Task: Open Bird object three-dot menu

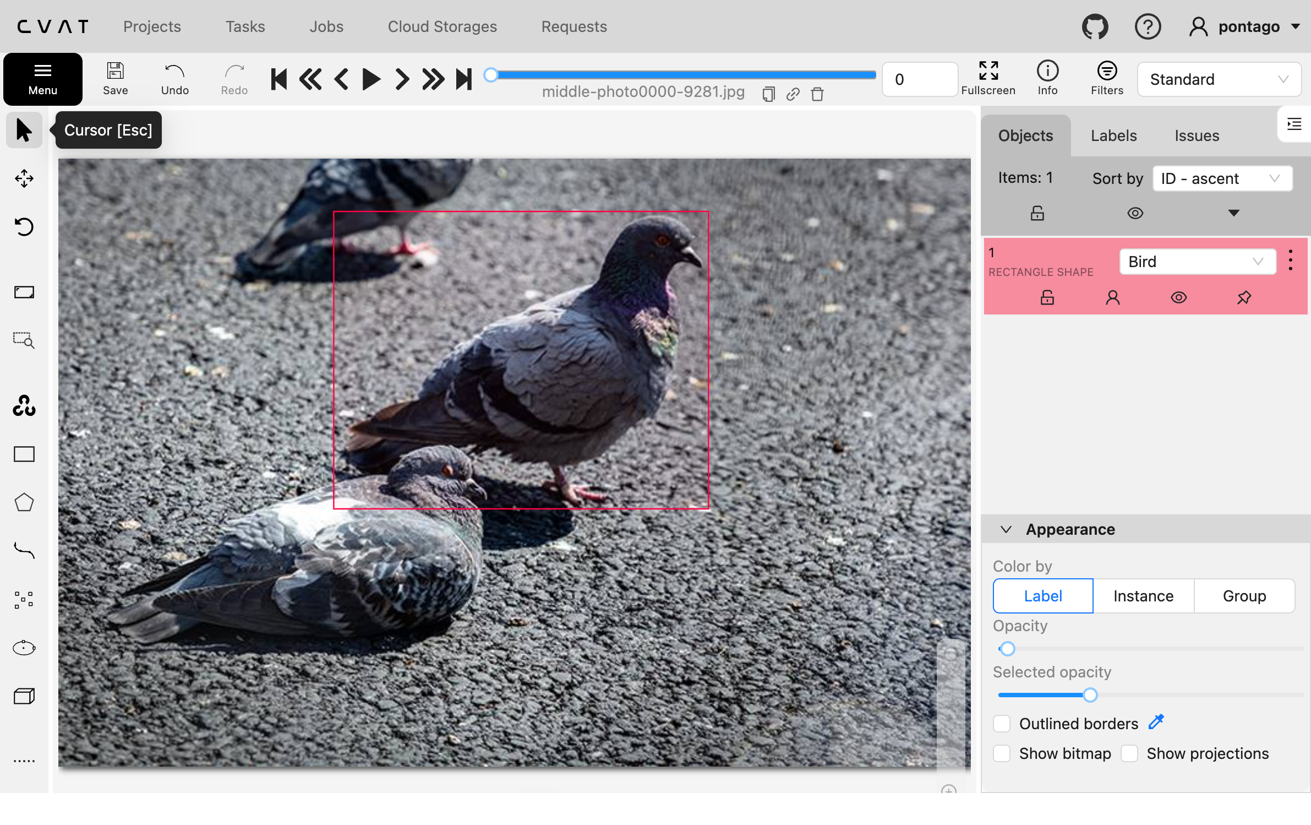Action: [x=1291, y=260]
